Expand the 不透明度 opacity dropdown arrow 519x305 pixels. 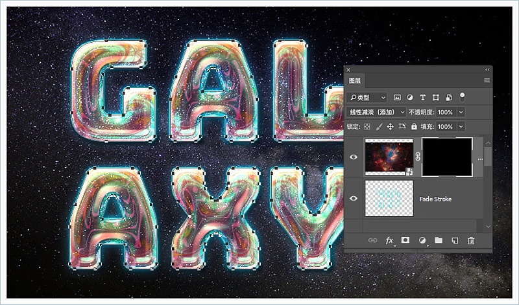[461, 112]
